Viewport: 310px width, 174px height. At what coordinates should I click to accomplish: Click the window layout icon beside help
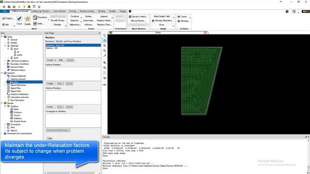[294, 12]
